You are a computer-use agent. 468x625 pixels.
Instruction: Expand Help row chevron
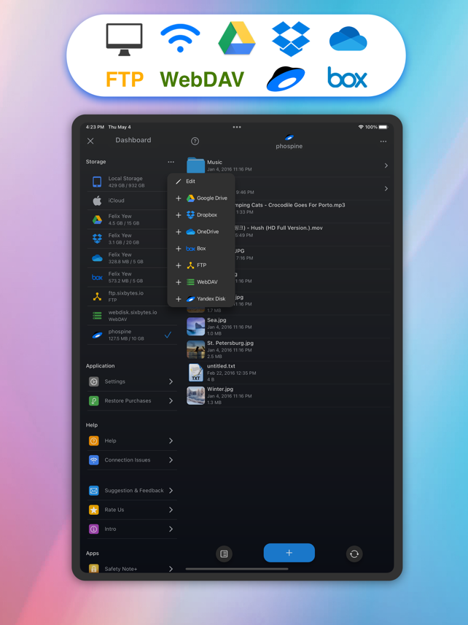click(171, 440)
